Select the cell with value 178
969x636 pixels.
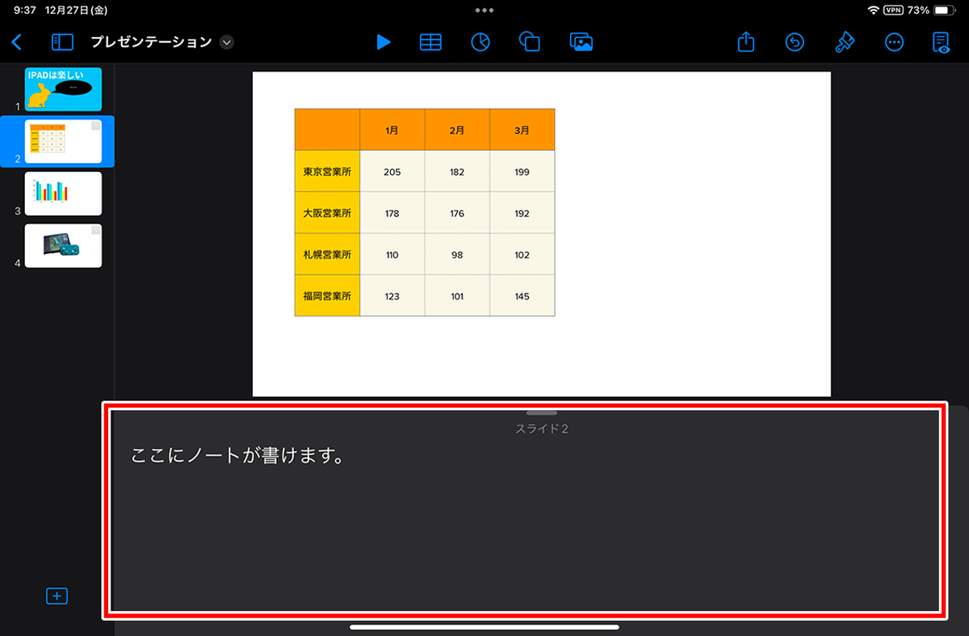tap(392, 213)
